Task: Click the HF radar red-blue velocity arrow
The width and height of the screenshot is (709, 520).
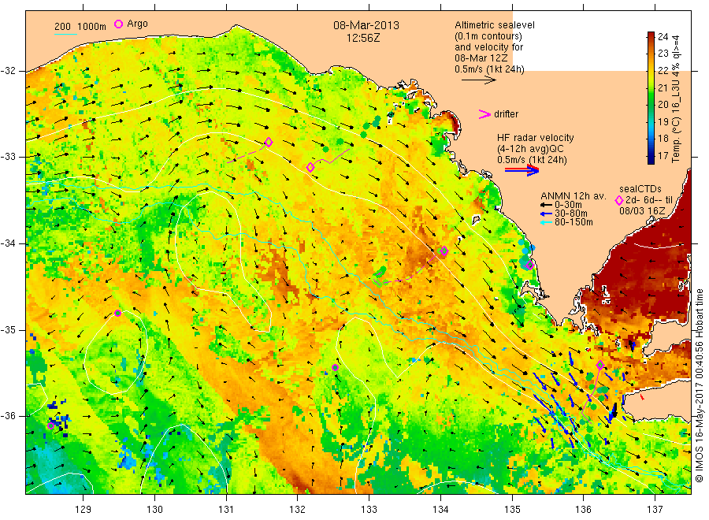Action: pyautogui.click(x=522, y=170)
